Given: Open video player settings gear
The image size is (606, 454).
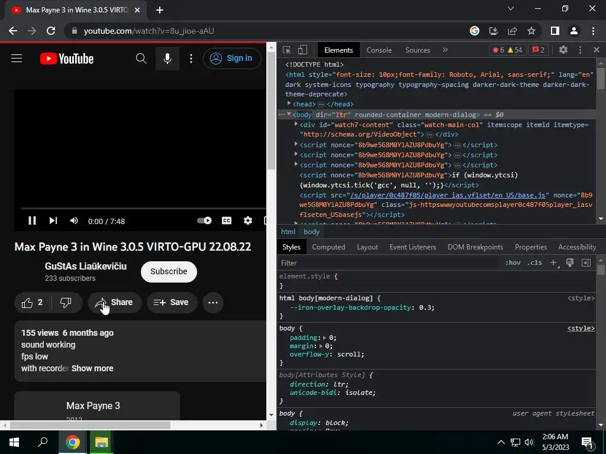Looking at the screenshot, I should [248, 220].
